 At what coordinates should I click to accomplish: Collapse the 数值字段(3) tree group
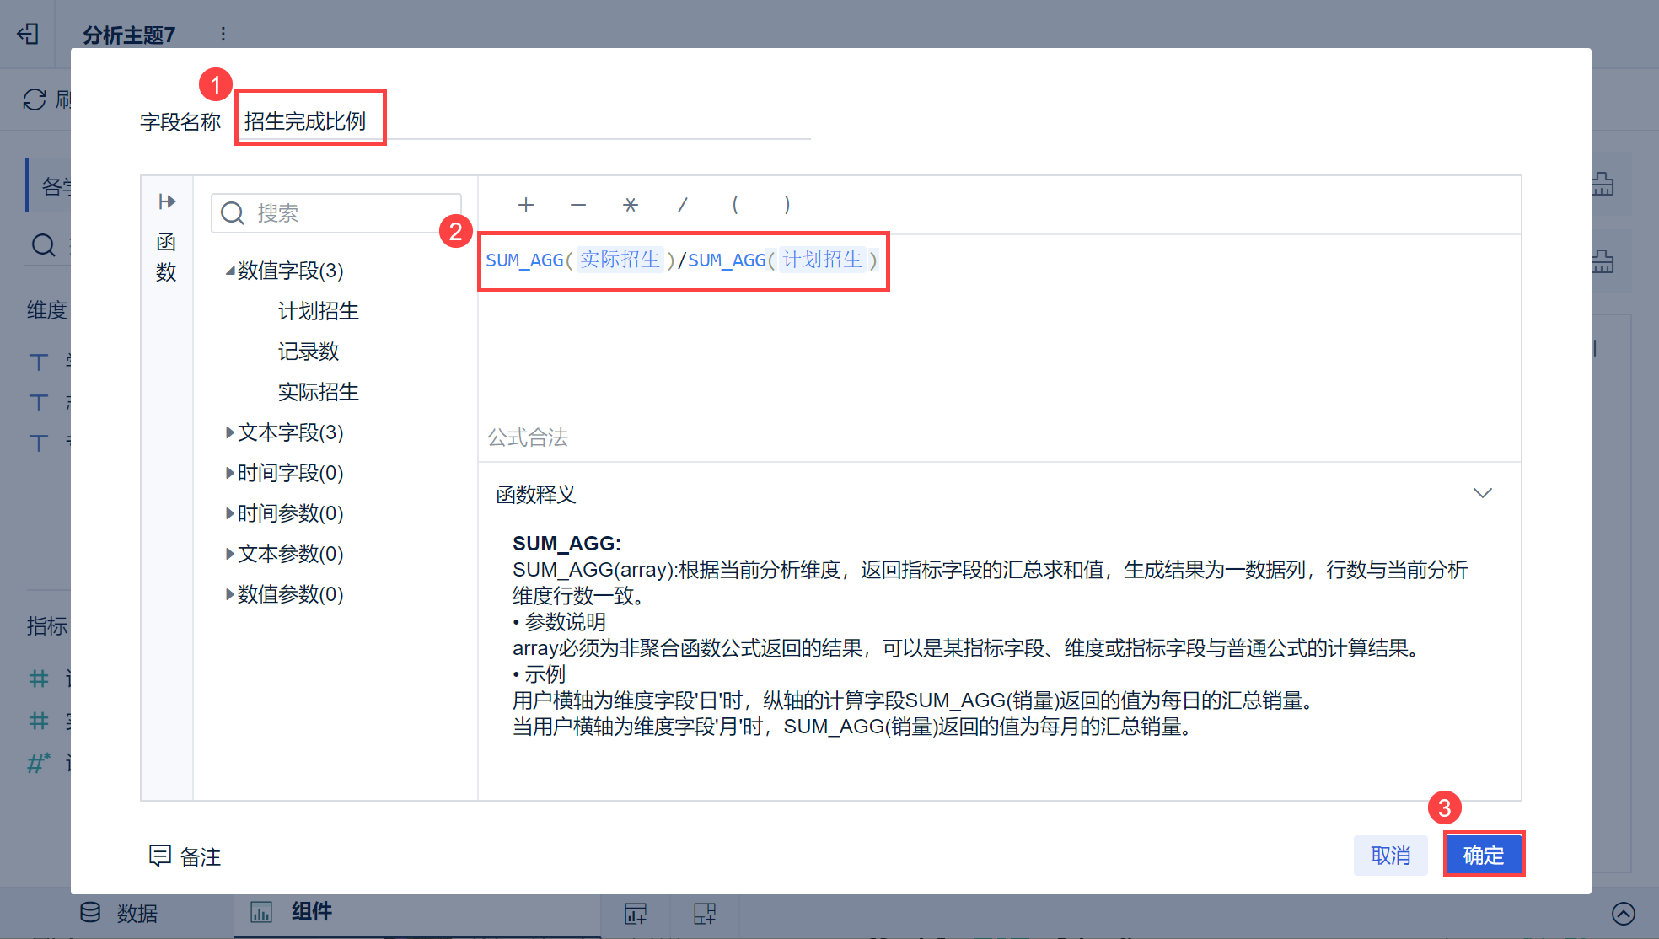(x=229, y=271)
